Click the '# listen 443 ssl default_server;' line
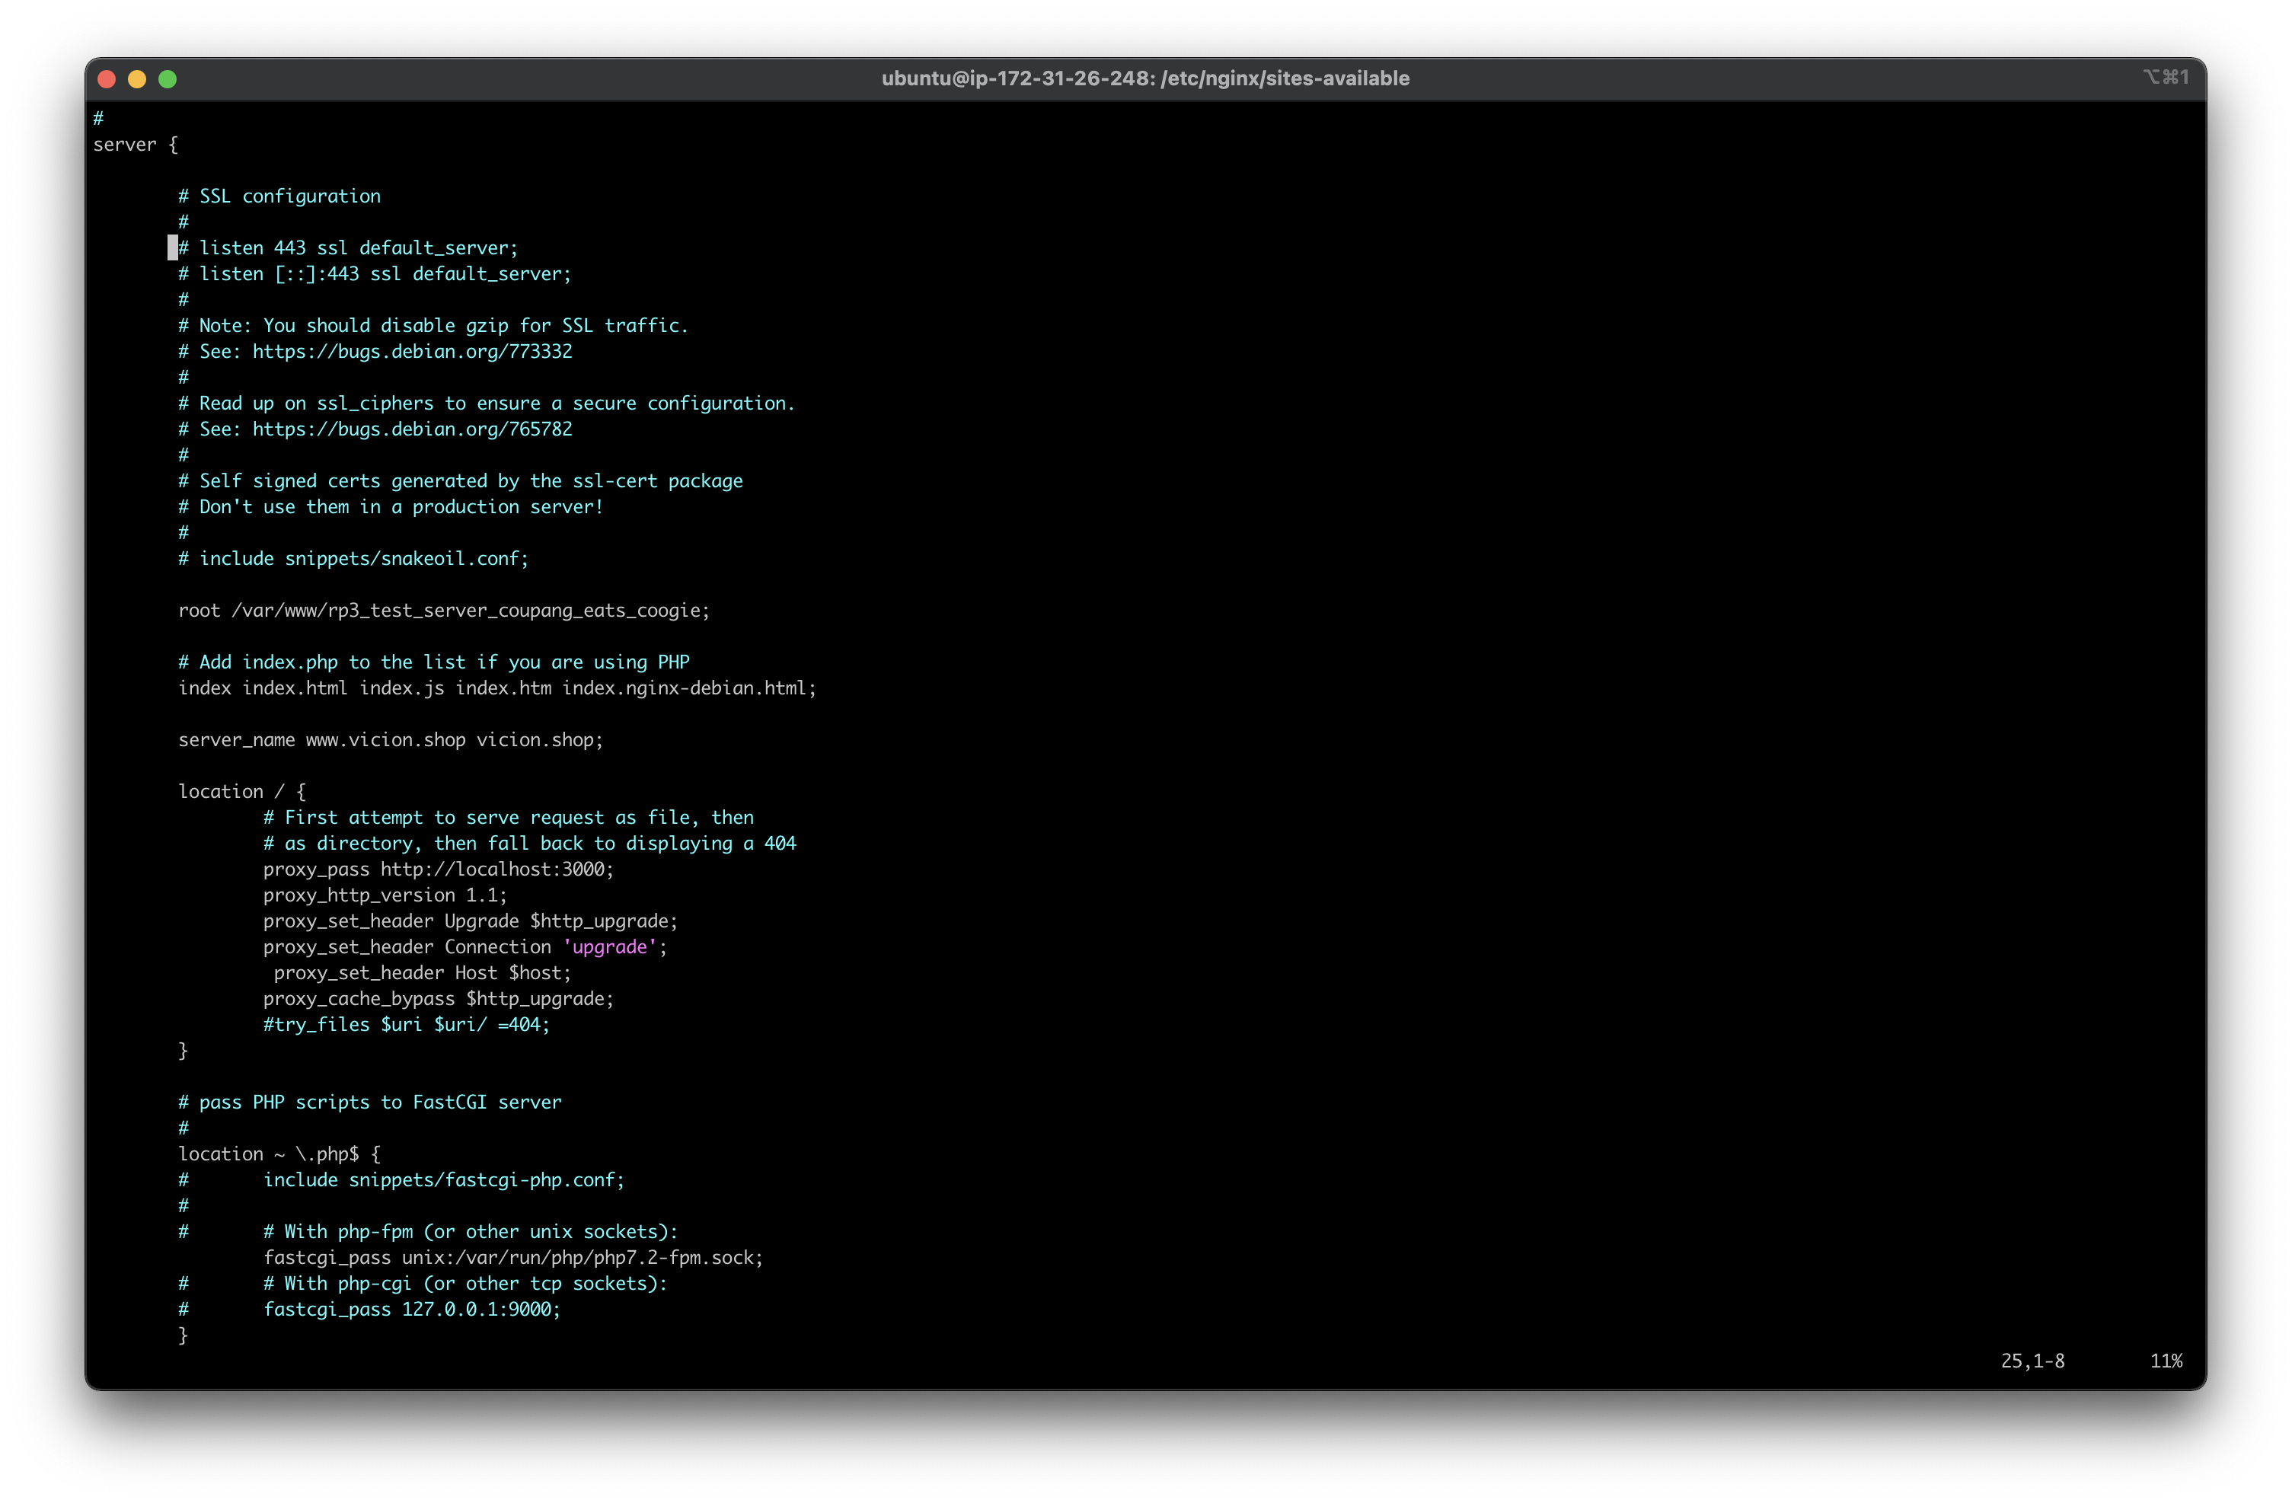This screenshot has width=2292, height=1503. point(348,247)
